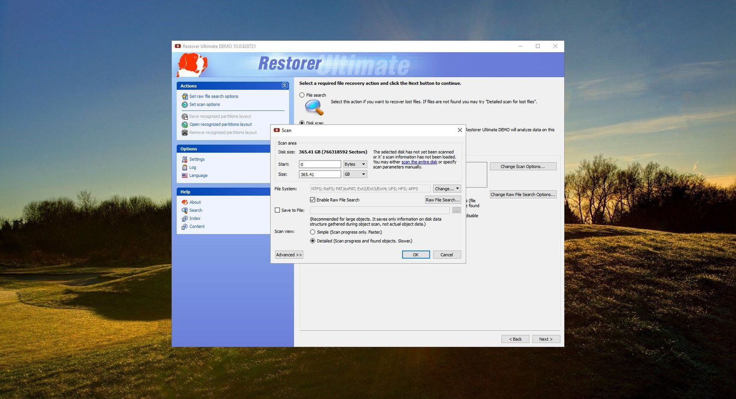Minimize the Restorer Ultimate window
This screenshot has width=736, height=399.
tap(520, 46)
